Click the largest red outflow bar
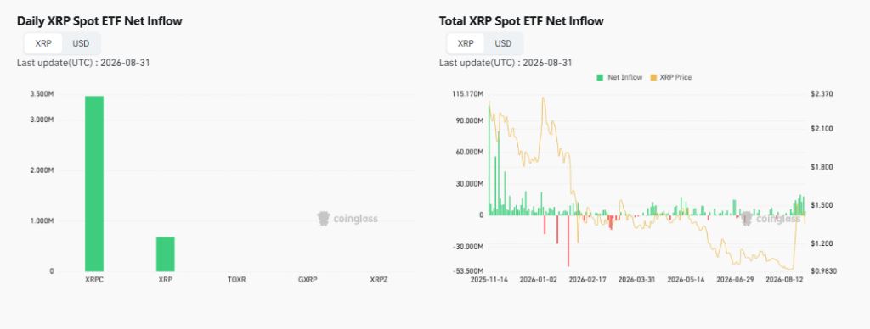 tap(568, 241)
